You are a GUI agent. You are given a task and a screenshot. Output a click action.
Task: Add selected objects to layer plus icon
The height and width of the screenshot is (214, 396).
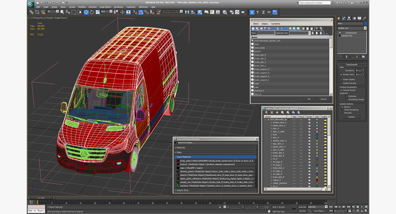click(277, 113)
